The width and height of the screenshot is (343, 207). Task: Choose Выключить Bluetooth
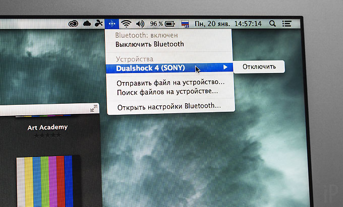pos(150,44)
